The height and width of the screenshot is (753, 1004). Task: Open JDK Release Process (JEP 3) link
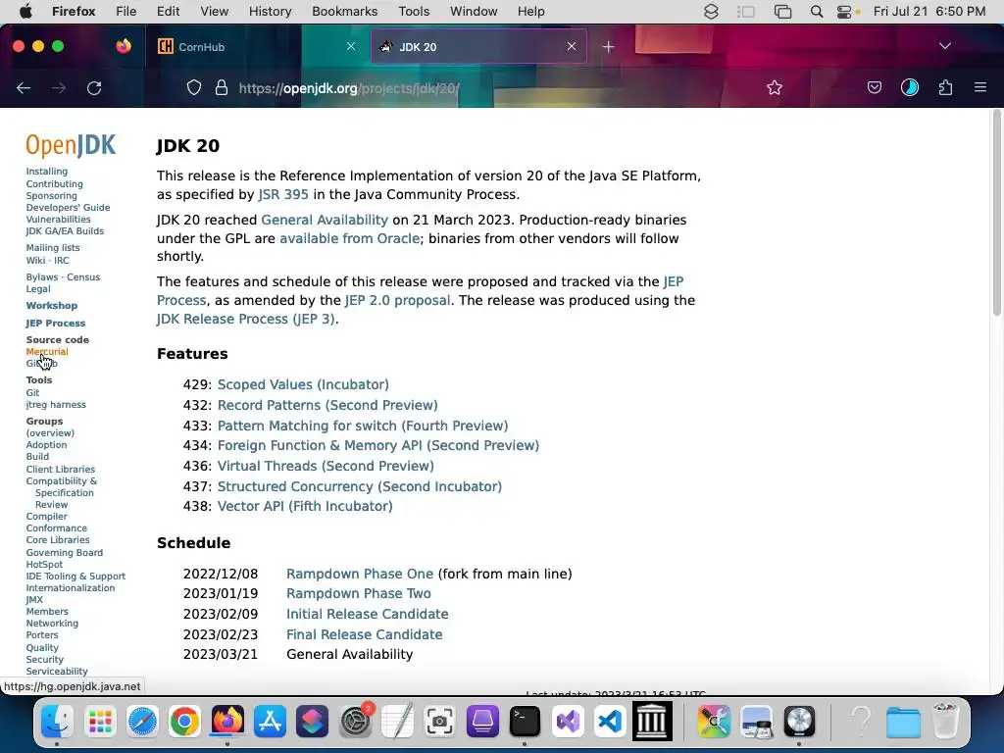point(246,319)
